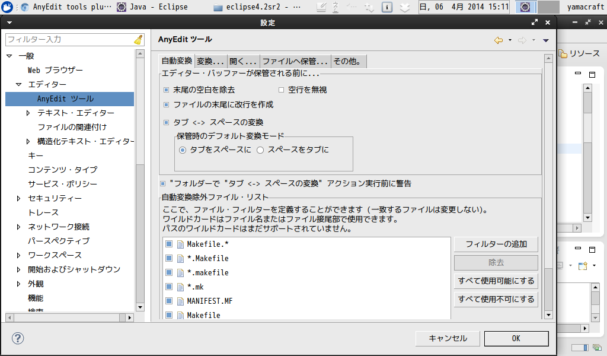
Task: Click すべて使用不可にする button
Action: (x=496, y=299)
